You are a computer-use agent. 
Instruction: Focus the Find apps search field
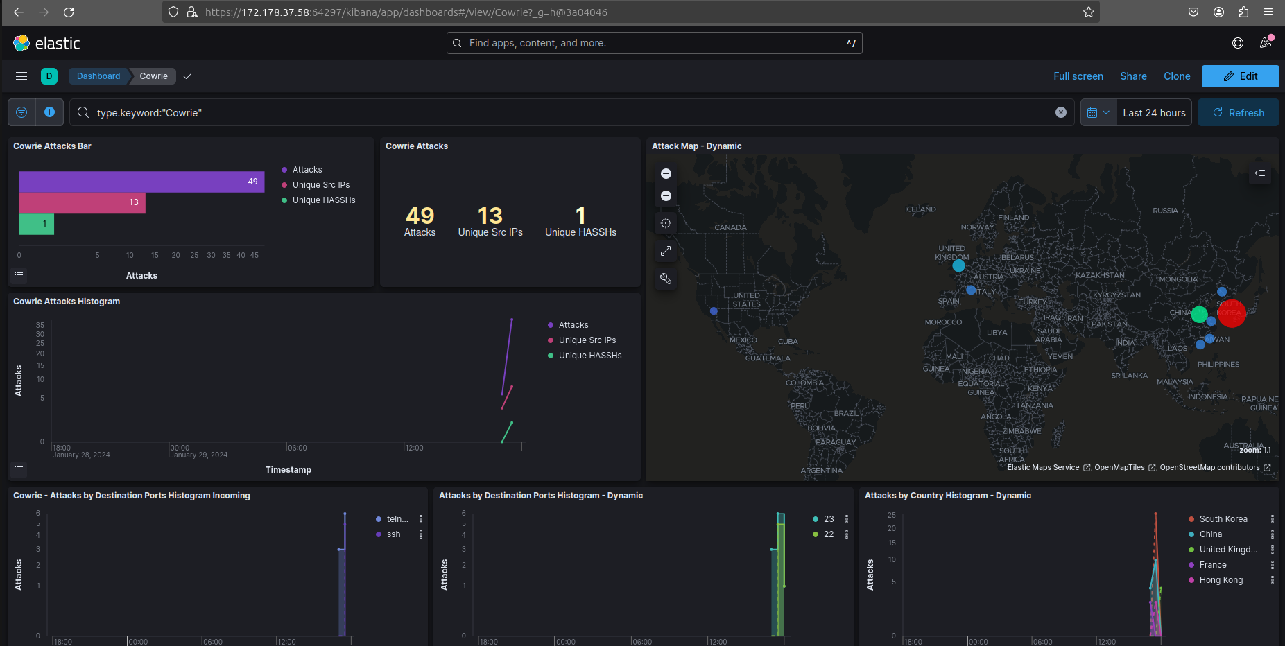click(654, 43)
